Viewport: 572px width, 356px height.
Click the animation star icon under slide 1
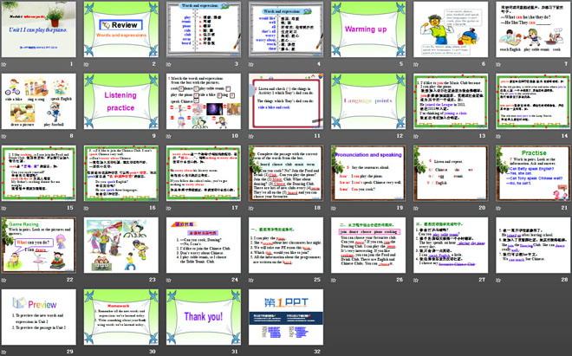[x=3, y=65]
